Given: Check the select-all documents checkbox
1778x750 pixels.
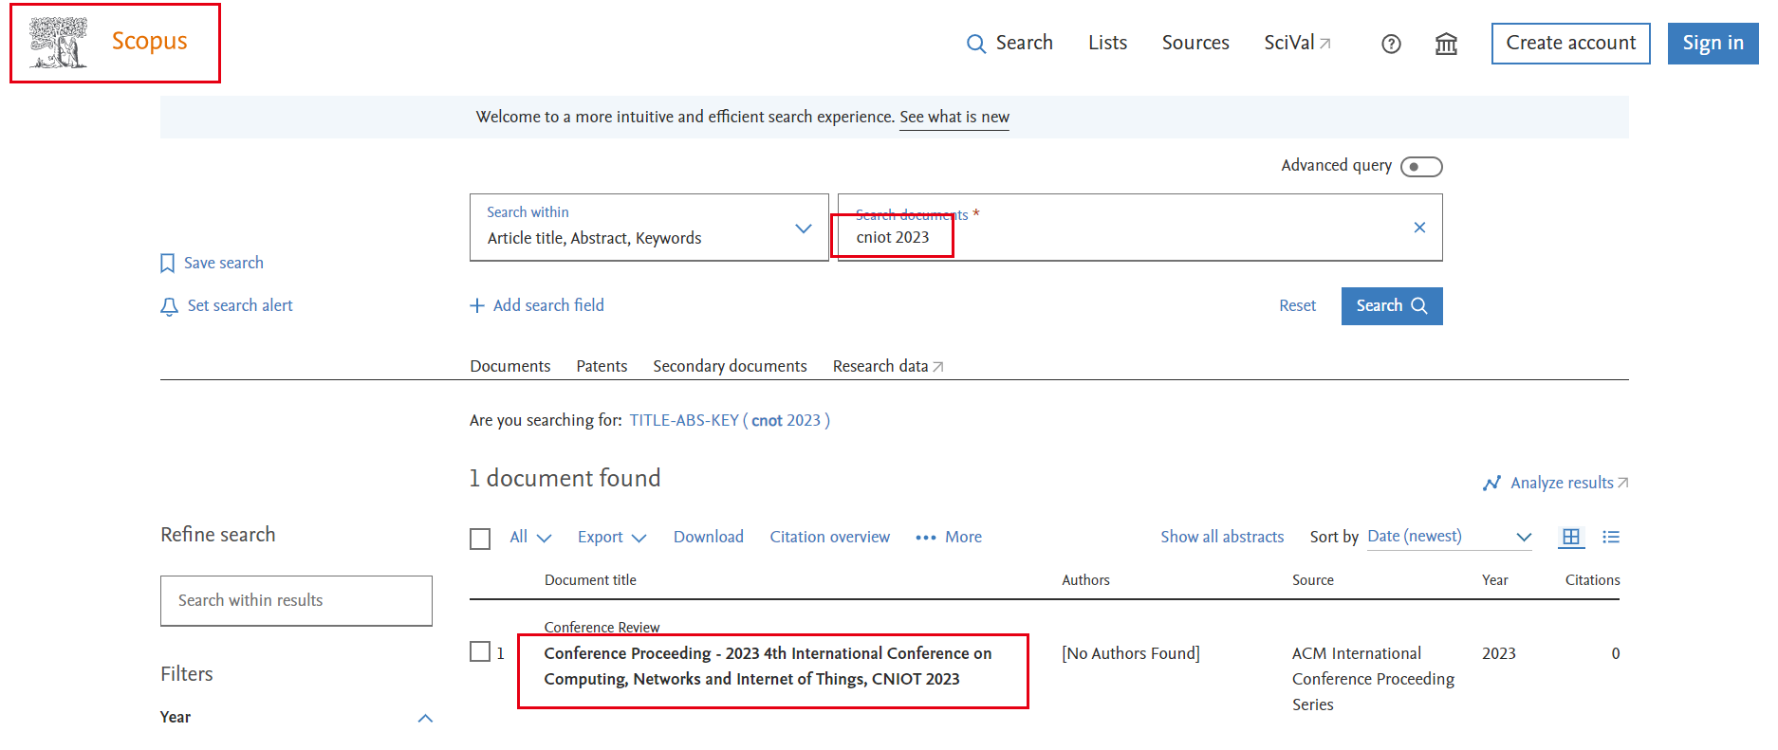Looking at the screenshot, I should pos(480,539).
